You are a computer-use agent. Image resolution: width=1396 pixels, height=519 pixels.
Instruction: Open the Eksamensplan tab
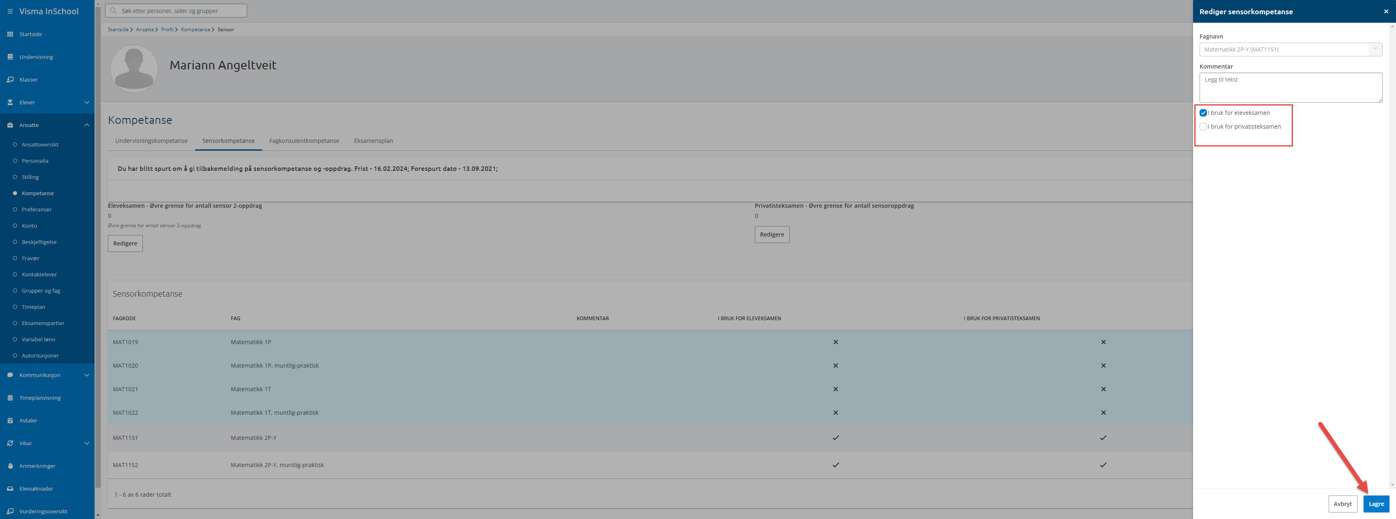tap(373, 141)
